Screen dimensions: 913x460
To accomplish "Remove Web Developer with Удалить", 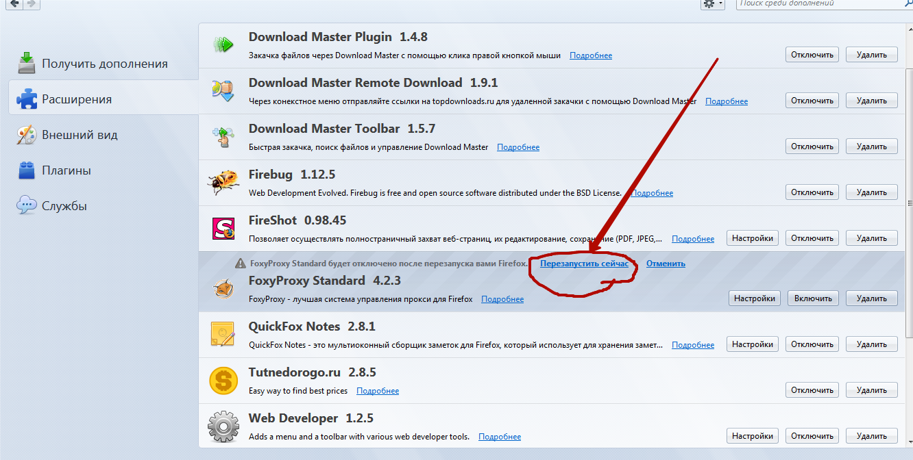I will [871, 436].
